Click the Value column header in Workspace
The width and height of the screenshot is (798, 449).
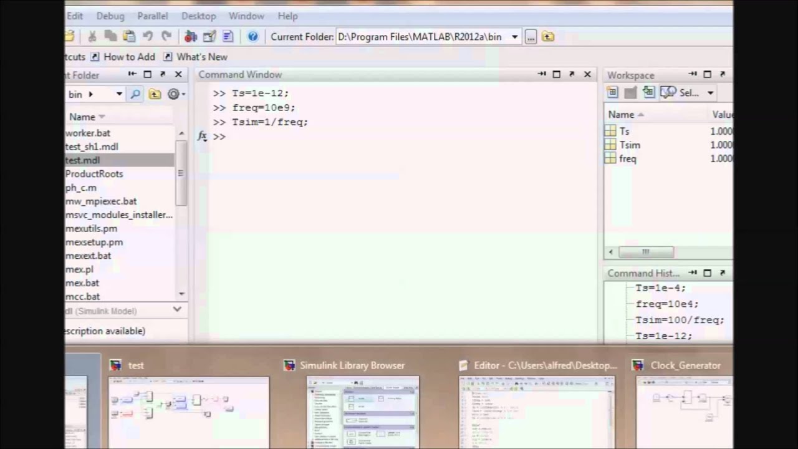(x=723, y=114)
